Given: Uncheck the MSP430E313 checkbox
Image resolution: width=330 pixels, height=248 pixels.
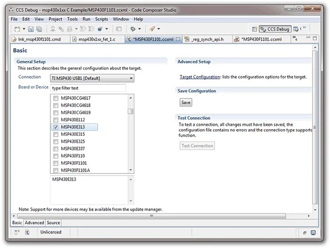Looking at the screenshot, I should [x=56, y=127].
